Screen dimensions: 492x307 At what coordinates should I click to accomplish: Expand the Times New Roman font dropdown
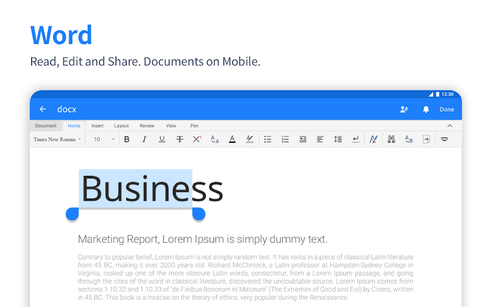pos(57,139)
